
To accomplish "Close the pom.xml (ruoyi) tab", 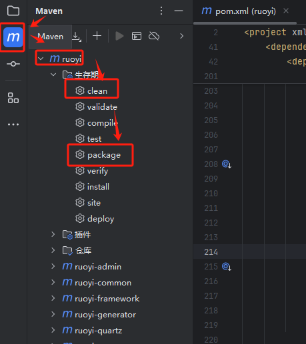I will (x=286, y=11).
